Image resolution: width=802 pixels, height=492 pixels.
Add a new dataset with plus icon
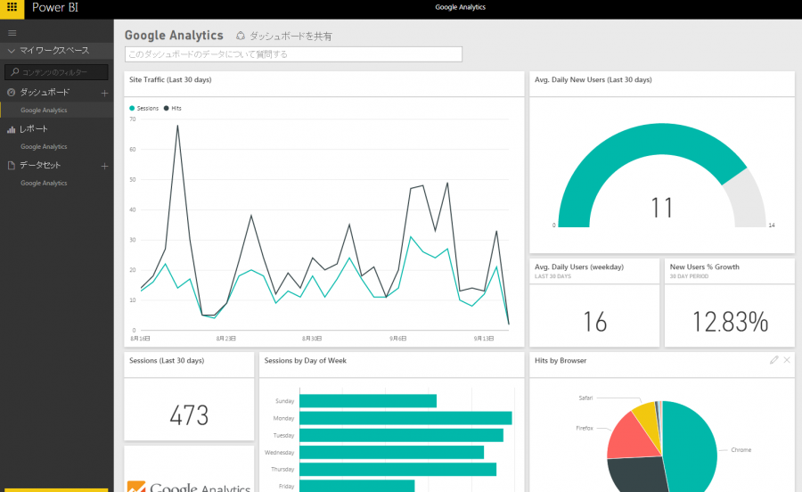tap(104, 166)
